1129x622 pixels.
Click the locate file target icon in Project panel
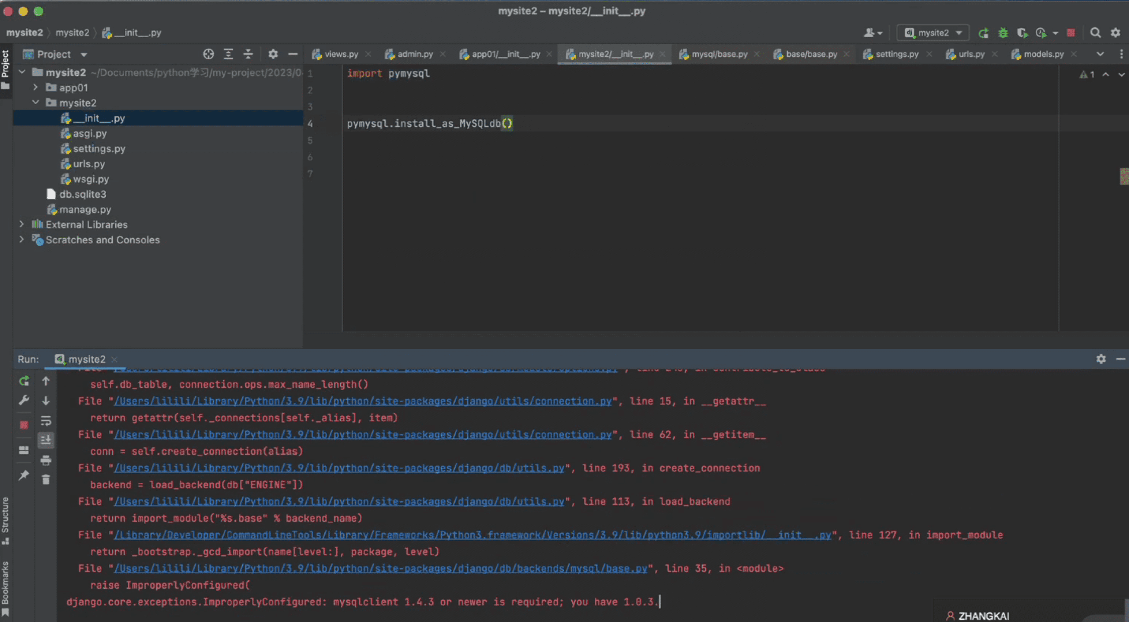209,54
